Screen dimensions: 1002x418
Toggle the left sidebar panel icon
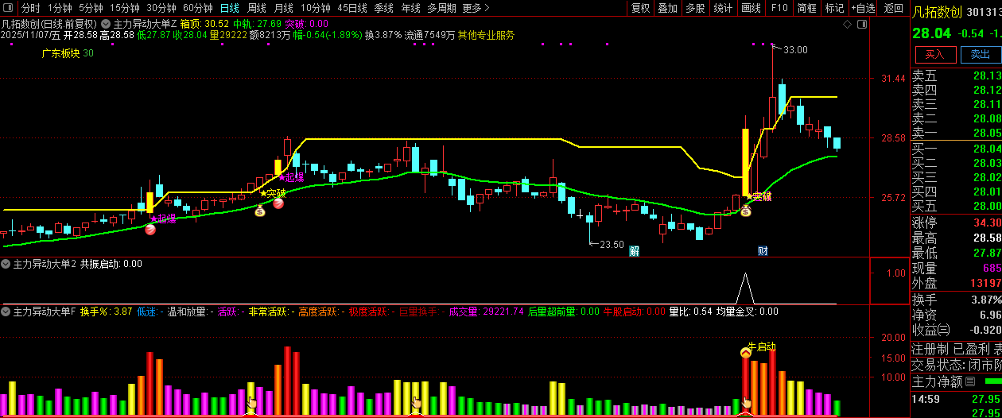pos(9,8)
